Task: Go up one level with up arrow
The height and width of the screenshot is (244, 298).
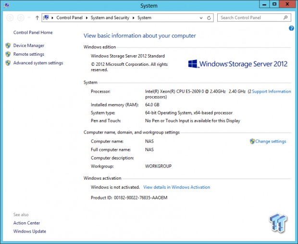Action: pos(37,18)
